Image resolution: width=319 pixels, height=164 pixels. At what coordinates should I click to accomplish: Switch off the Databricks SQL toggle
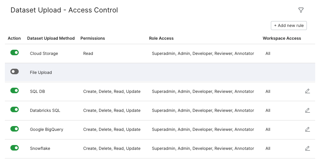pyautogui.click(x=15, y=109)
